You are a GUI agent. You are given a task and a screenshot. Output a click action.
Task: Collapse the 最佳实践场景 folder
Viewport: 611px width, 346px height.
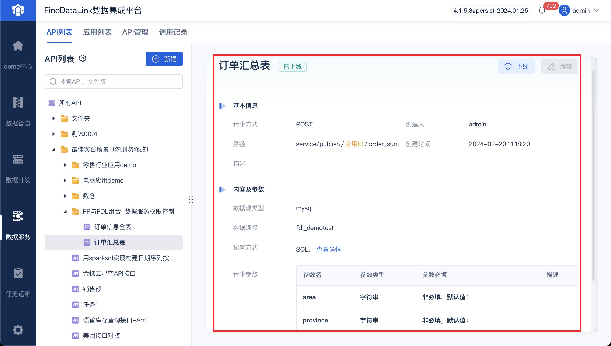pos(54,149)
